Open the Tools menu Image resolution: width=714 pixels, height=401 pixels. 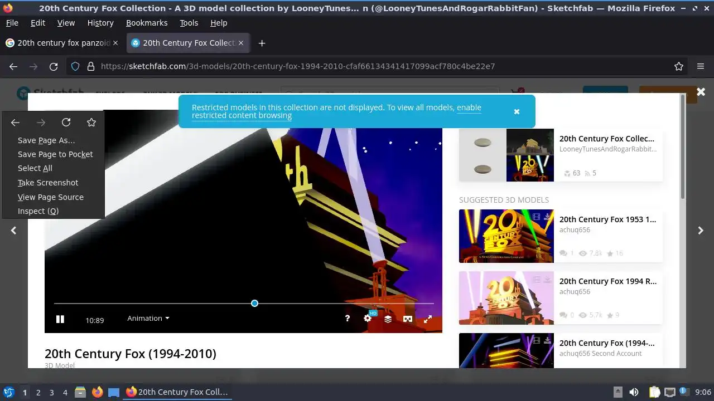click(189, 23)
